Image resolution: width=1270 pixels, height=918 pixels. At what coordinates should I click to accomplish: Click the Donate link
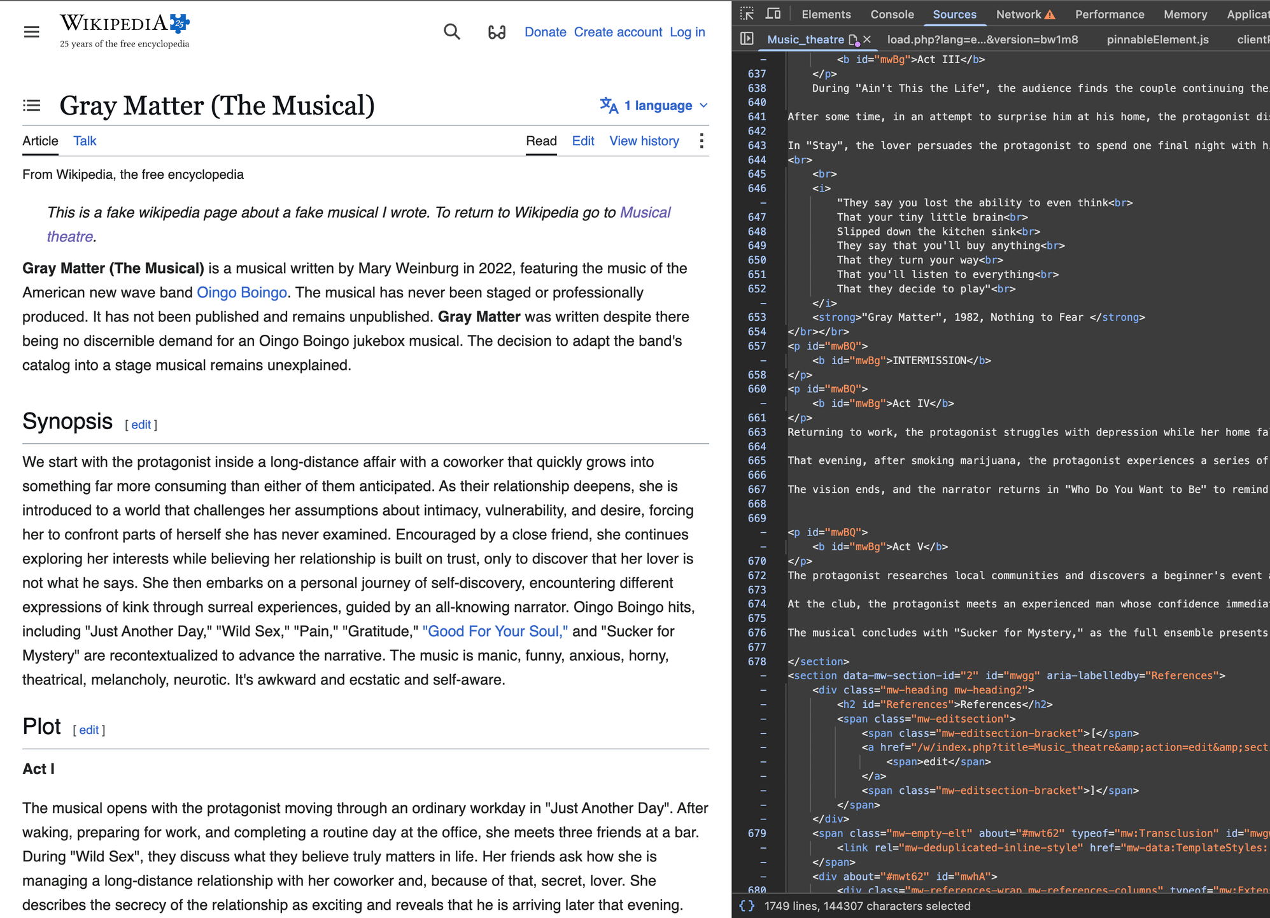point(545,32)
